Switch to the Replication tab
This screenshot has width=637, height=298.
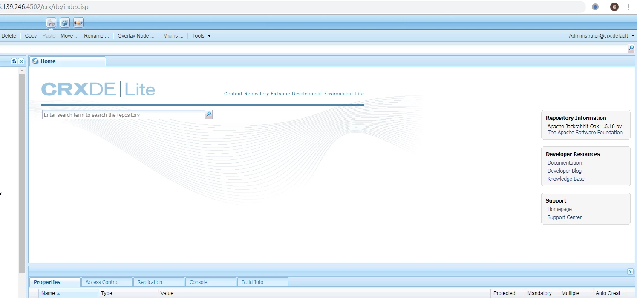pos(159,282)
